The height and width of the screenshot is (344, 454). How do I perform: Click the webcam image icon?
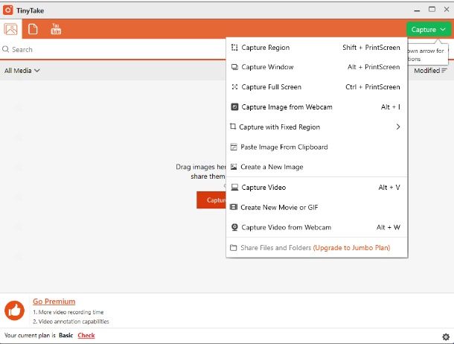[234, 107]
